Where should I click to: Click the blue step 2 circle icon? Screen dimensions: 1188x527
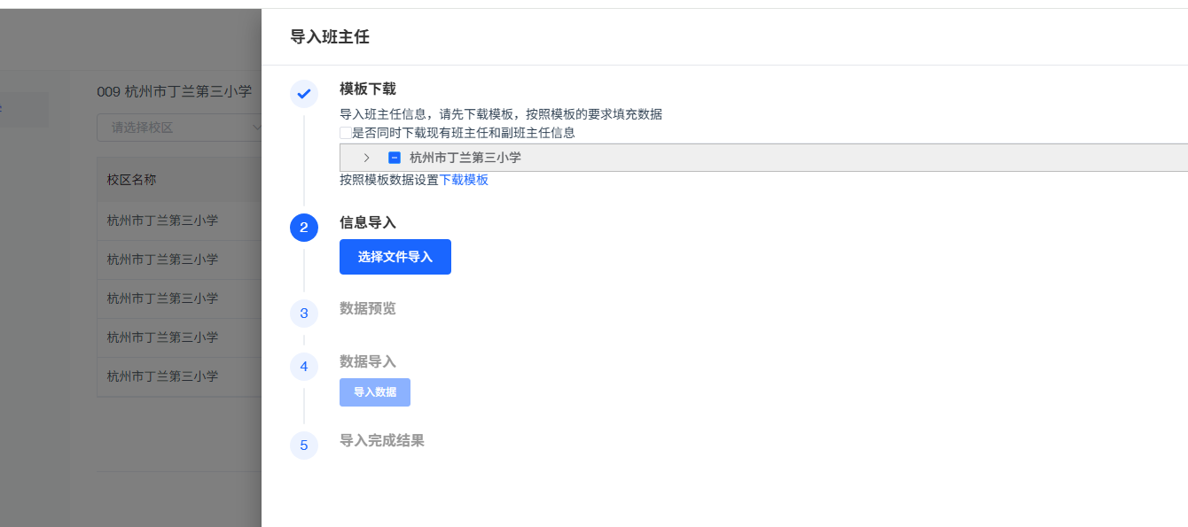pos(304,228)
